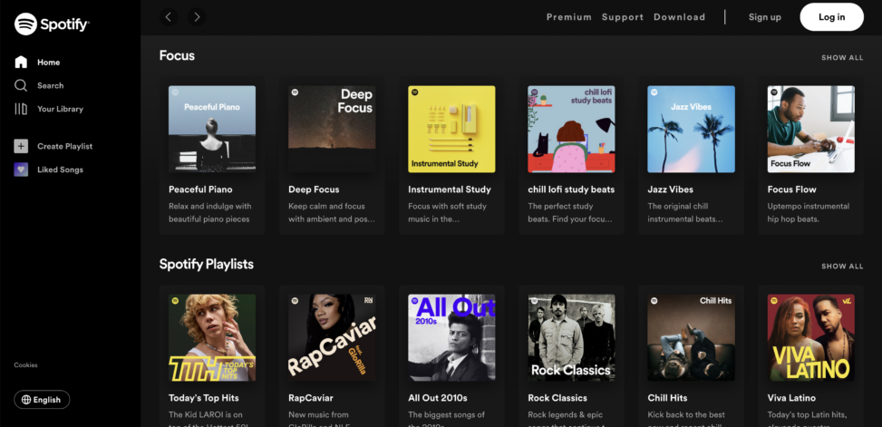Click the Deep Focus card title
882x427 pixels.
[314, 189]
